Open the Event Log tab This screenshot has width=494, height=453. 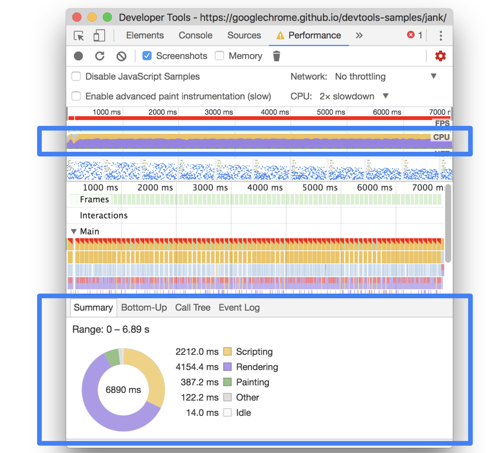pyautogui.click(x=239, y=308)
